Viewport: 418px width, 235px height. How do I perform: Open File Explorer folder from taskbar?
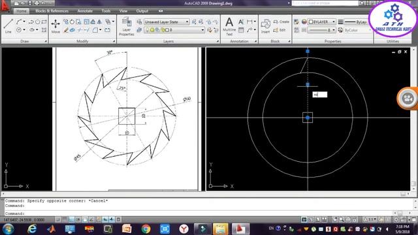[x=221, y=229]
